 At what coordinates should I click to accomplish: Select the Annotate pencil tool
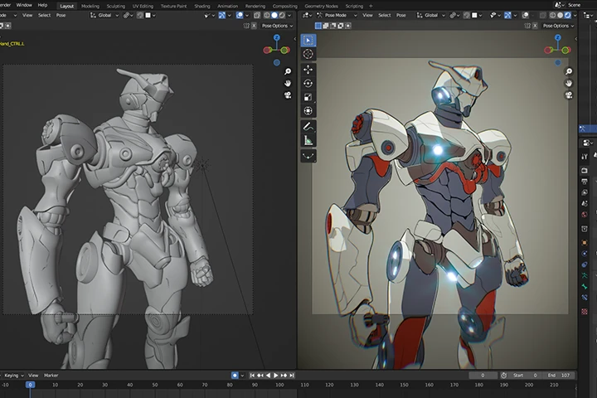[x=308, y=126]
